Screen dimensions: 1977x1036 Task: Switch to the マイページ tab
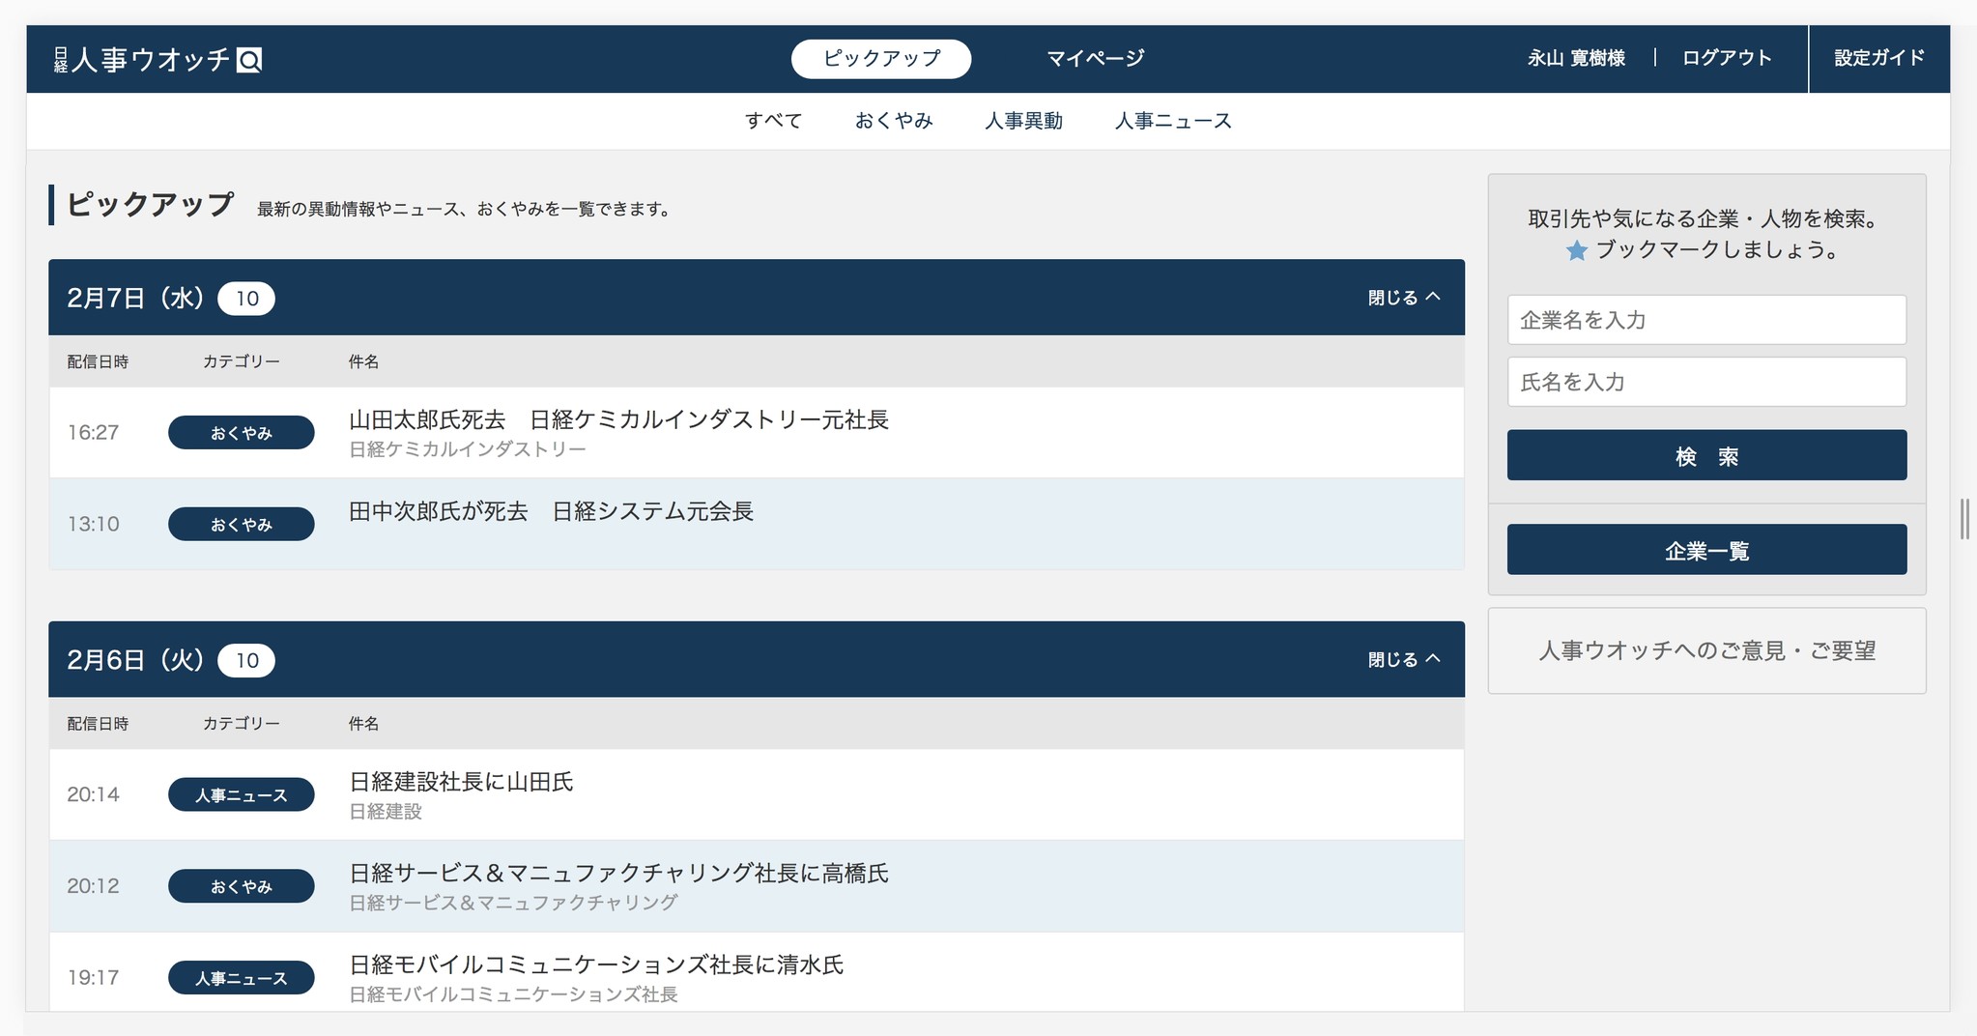[1095, 58]
